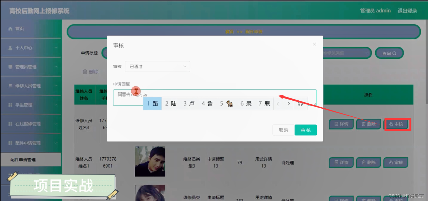
Task: Click the home icon beside 首页
Action: pos(11,29)
